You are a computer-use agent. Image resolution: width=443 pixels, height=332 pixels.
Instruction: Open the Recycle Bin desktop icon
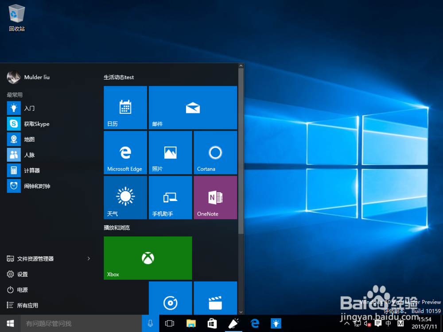[x=17, y=18]
